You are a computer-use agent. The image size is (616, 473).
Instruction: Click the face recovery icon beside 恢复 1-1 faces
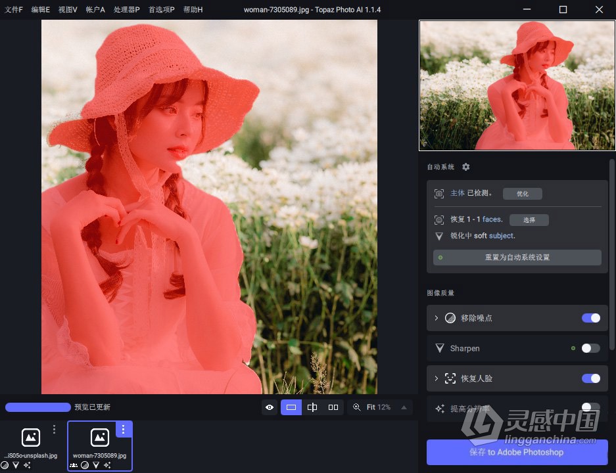439,220
